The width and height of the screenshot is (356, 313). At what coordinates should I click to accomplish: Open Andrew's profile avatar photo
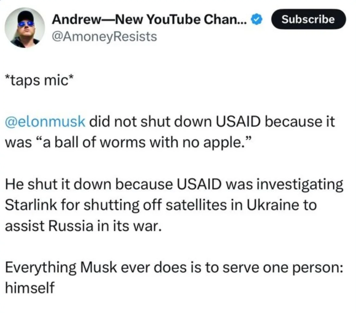coord(25,28)
